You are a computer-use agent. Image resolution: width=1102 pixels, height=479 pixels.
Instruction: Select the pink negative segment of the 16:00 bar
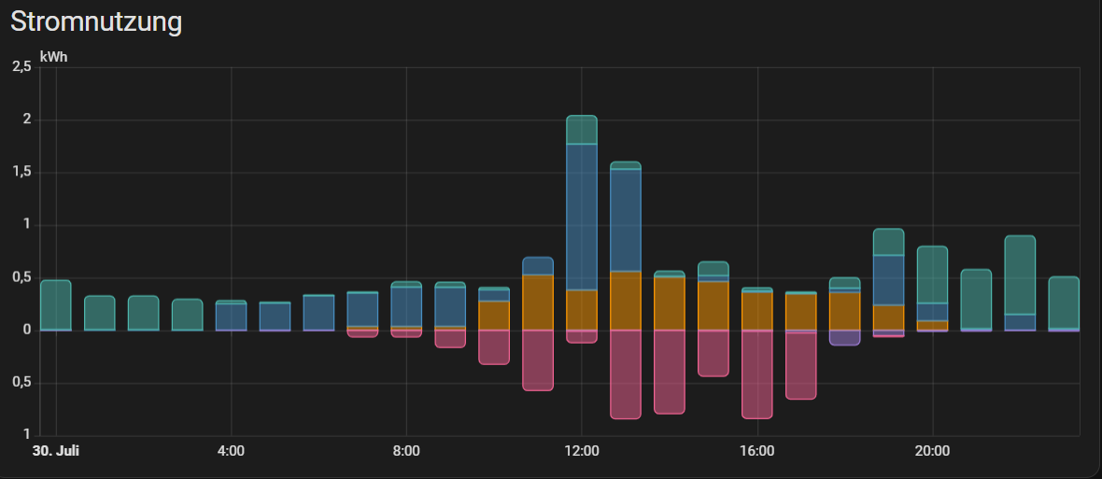coord(756,374)
